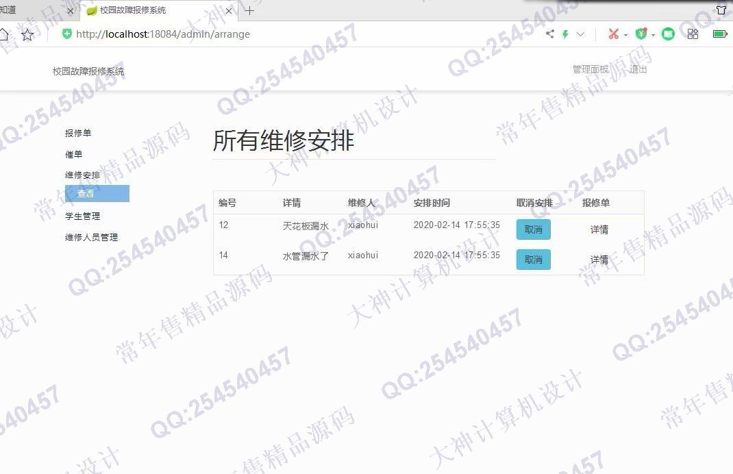Click the 编号 column header
This screenshot has width=733, height=474.
227,203
